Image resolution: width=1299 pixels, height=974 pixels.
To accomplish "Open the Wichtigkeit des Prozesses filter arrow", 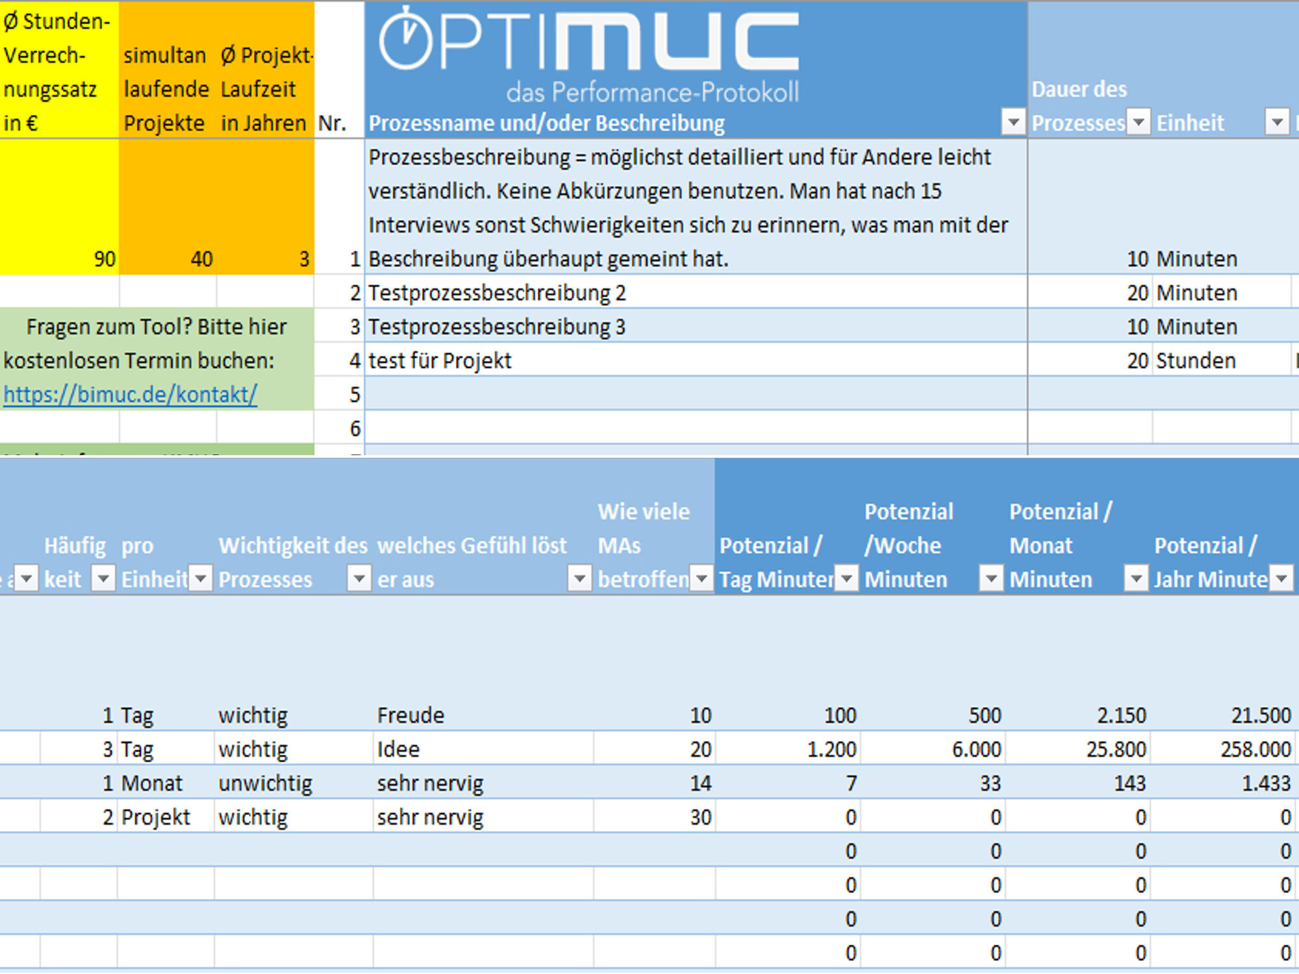I will 359,578.
